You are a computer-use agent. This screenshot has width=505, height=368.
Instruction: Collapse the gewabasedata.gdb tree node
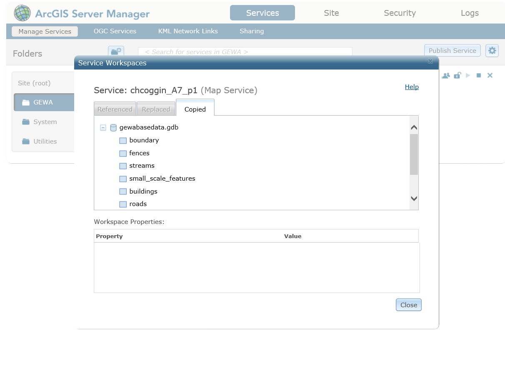click(x=103, y=128)
